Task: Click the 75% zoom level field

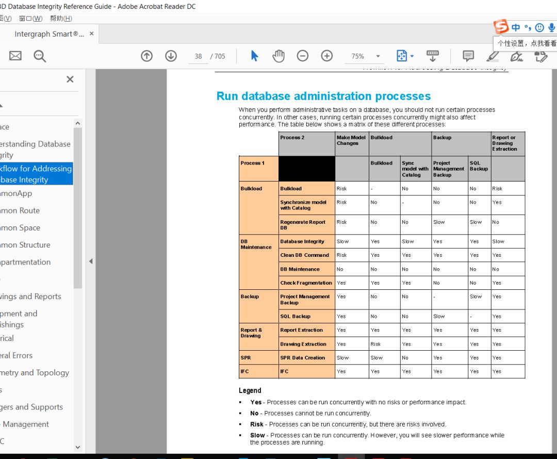Action: (x=358, y=56)
